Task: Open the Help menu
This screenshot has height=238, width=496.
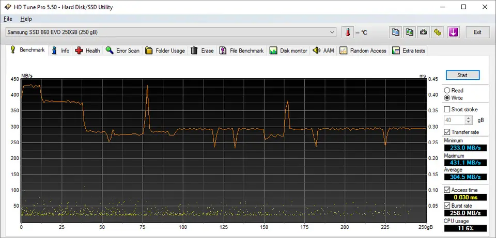Action: (26, 19)
